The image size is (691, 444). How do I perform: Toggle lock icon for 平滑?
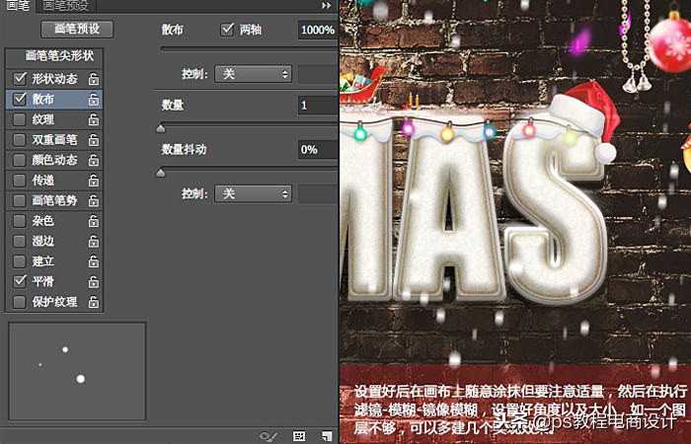94,282
